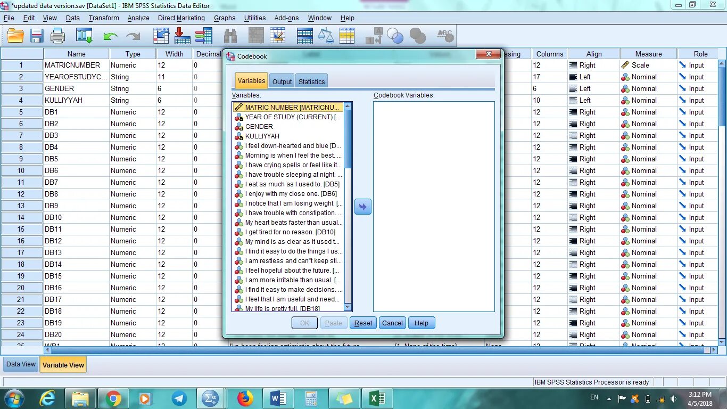Click Type cell String for GENDER
This screenshot has height=409, width=727.
(x=133, y=88)
